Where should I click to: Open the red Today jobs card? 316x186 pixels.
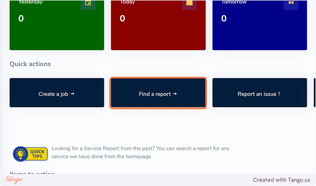coord(158,32)
